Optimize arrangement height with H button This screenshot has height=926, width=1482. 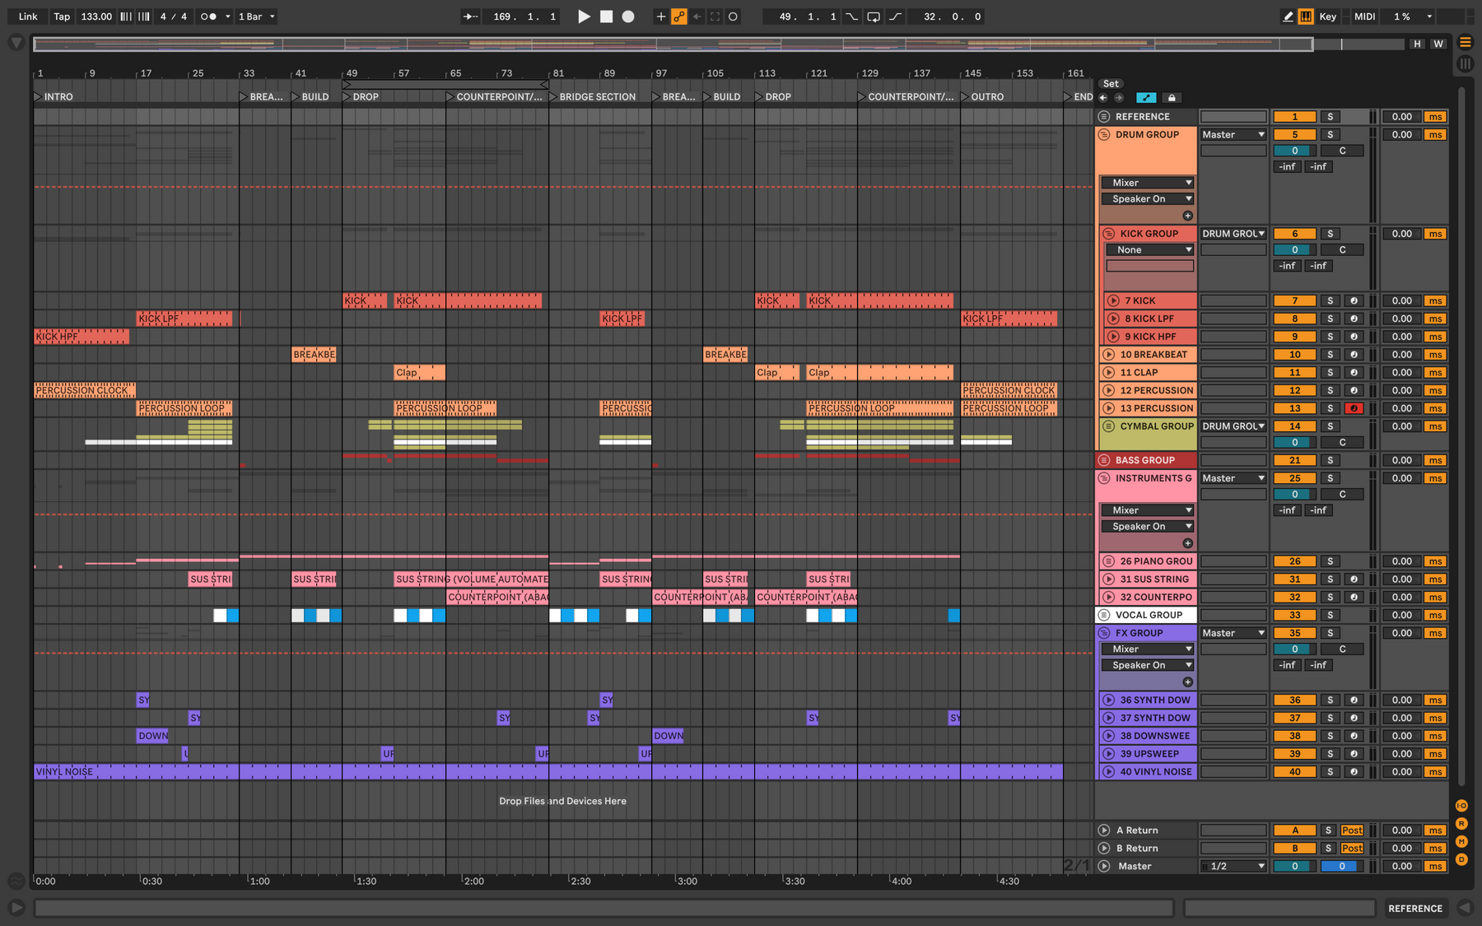(1417, 44)
